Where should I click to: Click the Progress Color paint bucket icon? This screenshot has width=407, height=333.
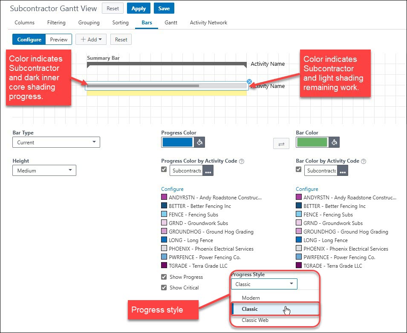199,142
